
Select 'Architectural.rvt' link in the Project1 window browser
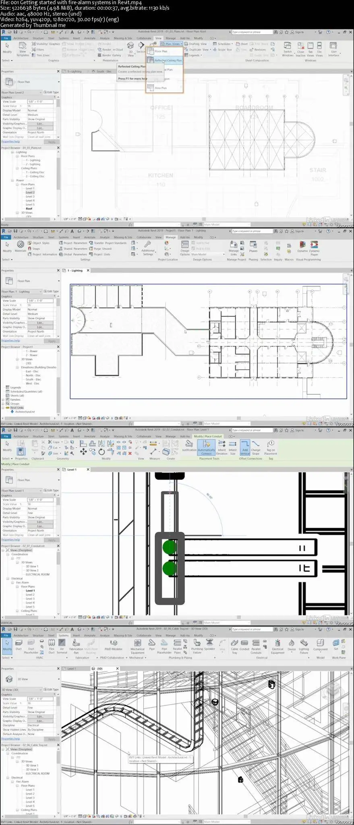(25, 412)
